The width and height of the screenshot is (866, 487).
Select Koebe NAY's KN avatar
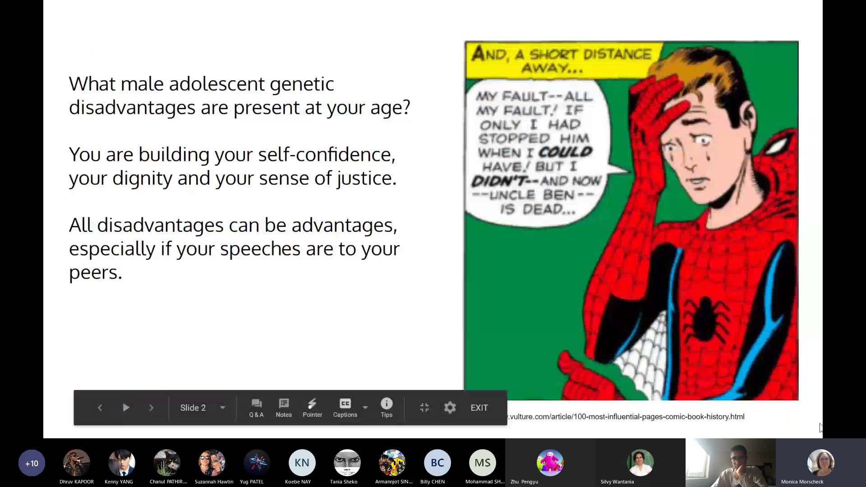point(302,463)
